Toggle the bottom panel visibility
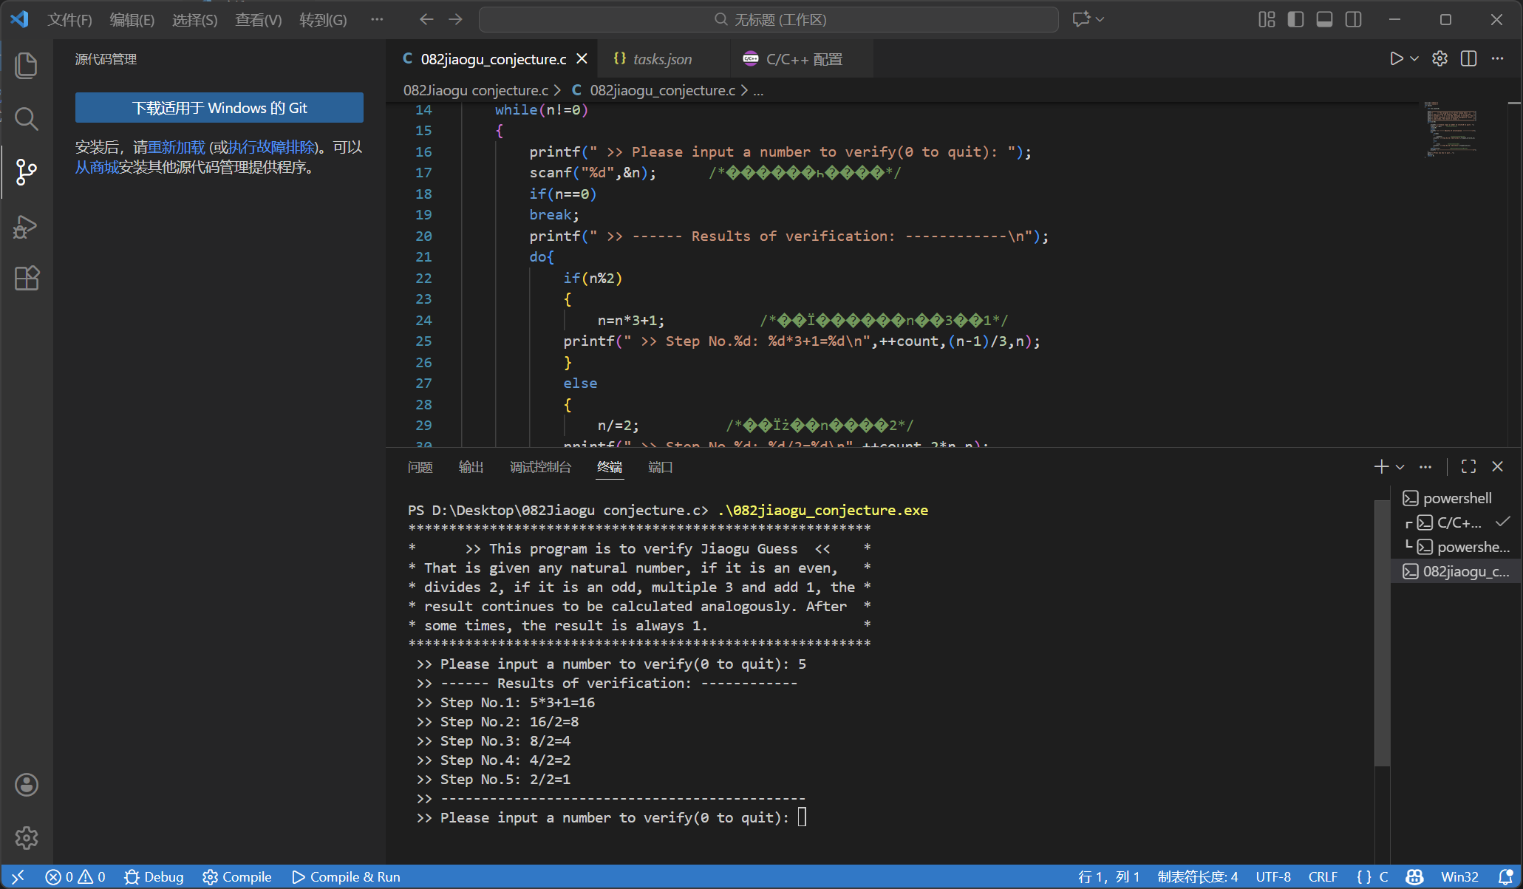Screen dimensions: 1523x889 tap(1324, 19)
